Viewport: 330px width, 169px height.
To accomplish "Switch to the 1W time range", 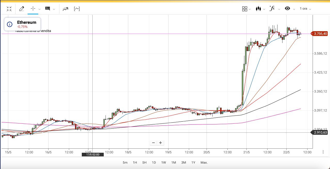I will click(x=164, y=163).
